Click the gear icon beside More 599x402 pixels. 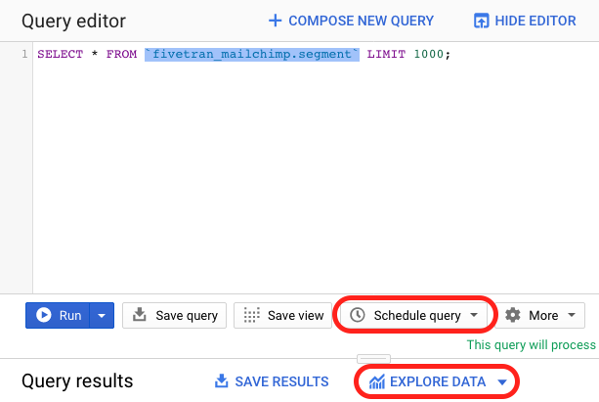(x=513, y=315)
